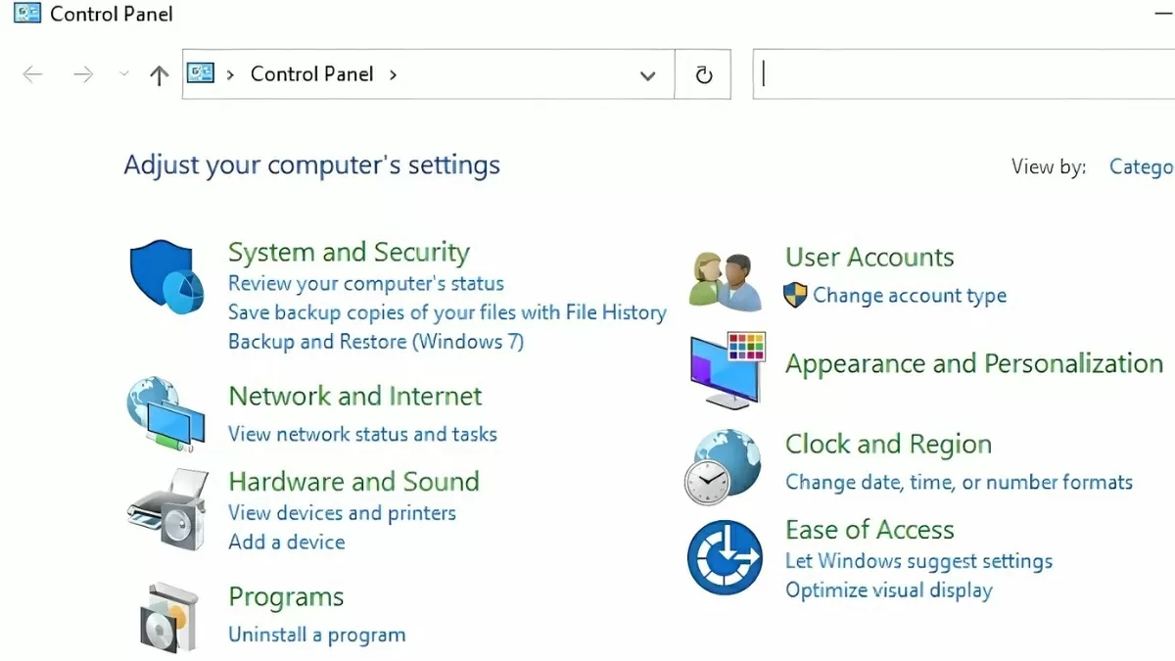
Task: Click the Clock and Region icon
Action: pos(723,466)
